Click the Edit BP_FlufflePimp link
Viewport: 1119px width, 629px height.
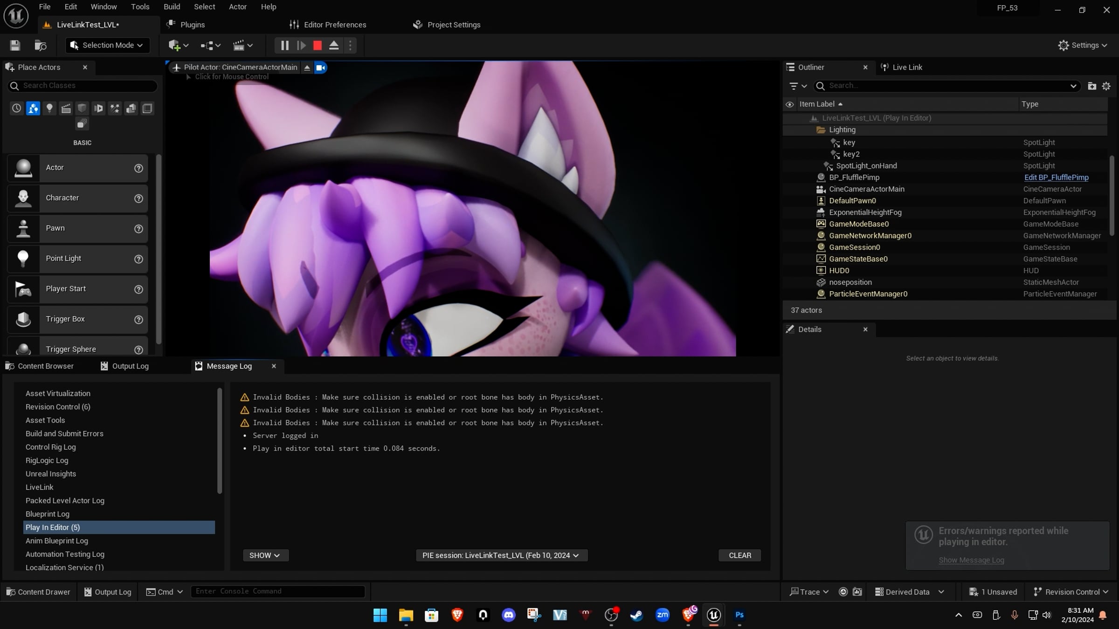point(1056,178)
